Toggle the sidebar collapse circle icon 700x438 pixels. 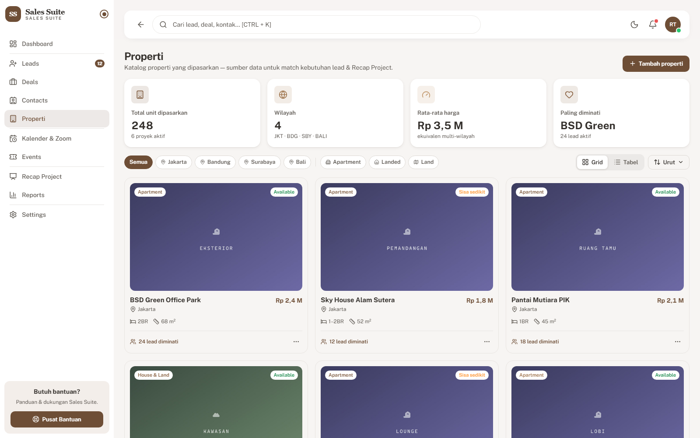(x=104, y=14)
